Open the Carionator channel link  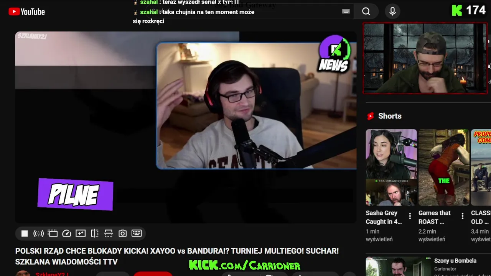(x=445, y=269)
